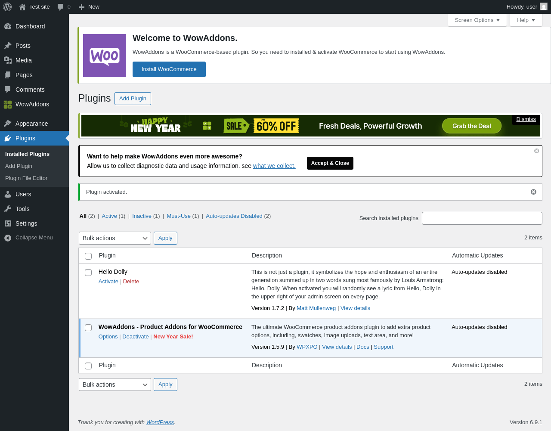Click the Appearance paintbrush icon
Screen dimensions: 551x431
pyautogui.click(x=8, y=124)
